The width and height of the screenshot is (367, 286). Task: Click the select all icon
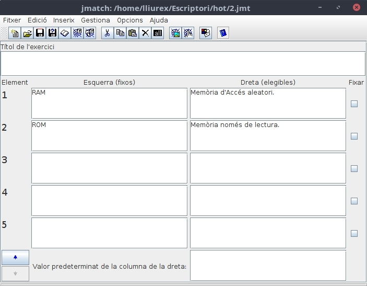tap(158, 33)
